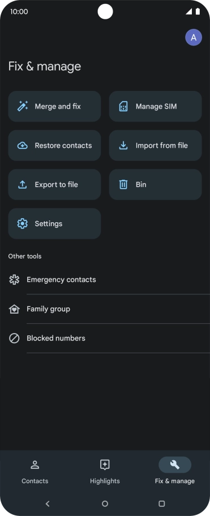Select the Fix & manage tab

(x=175, y=472)
